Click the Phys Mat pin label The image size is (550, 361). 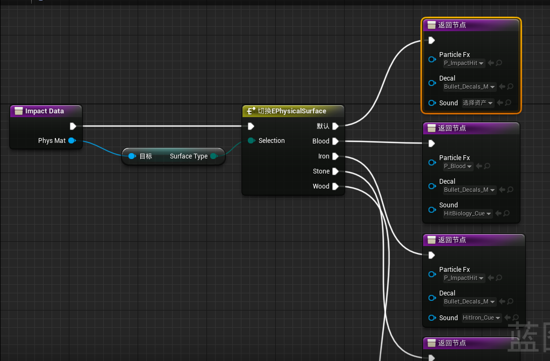52,141
